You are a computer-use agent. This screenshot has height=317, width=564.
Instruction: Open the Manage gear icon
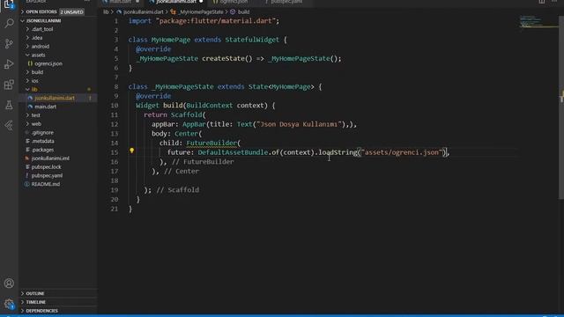(x=9, y=304)
